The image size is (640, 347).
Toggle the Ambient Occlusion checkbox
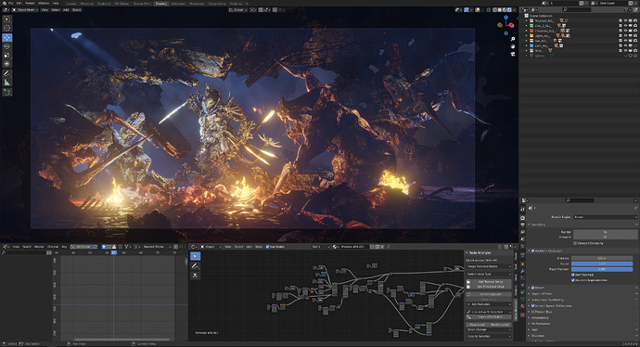coord(532,251)
